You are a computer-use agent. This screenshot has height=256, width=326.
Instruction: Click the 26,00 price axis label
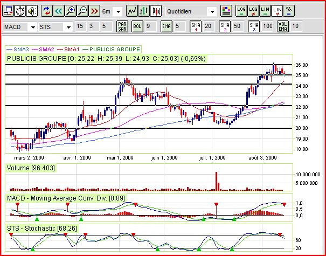click(302, 65)
